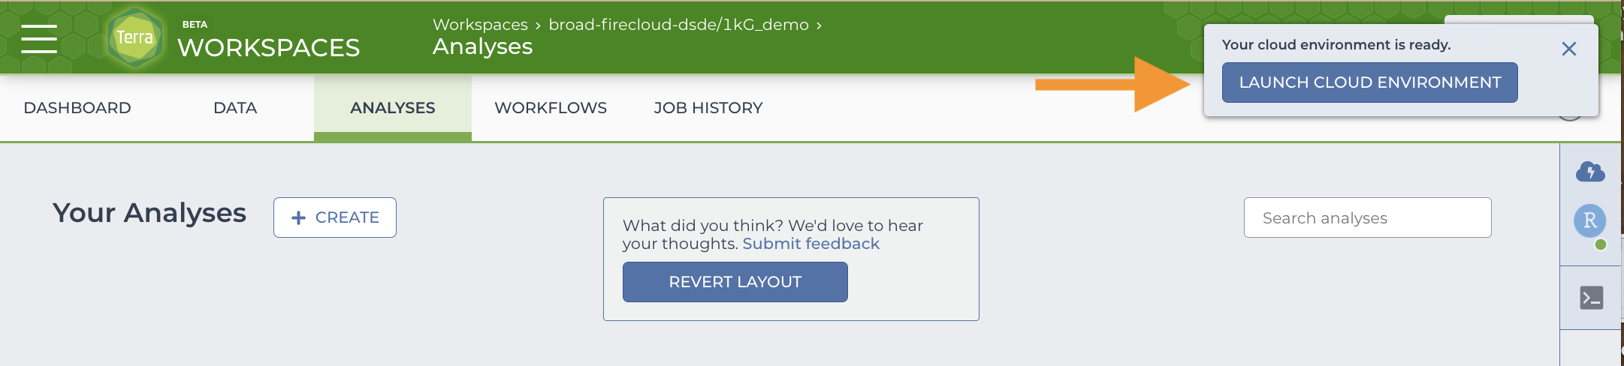Open the Workflows tab

coord(551,108)
